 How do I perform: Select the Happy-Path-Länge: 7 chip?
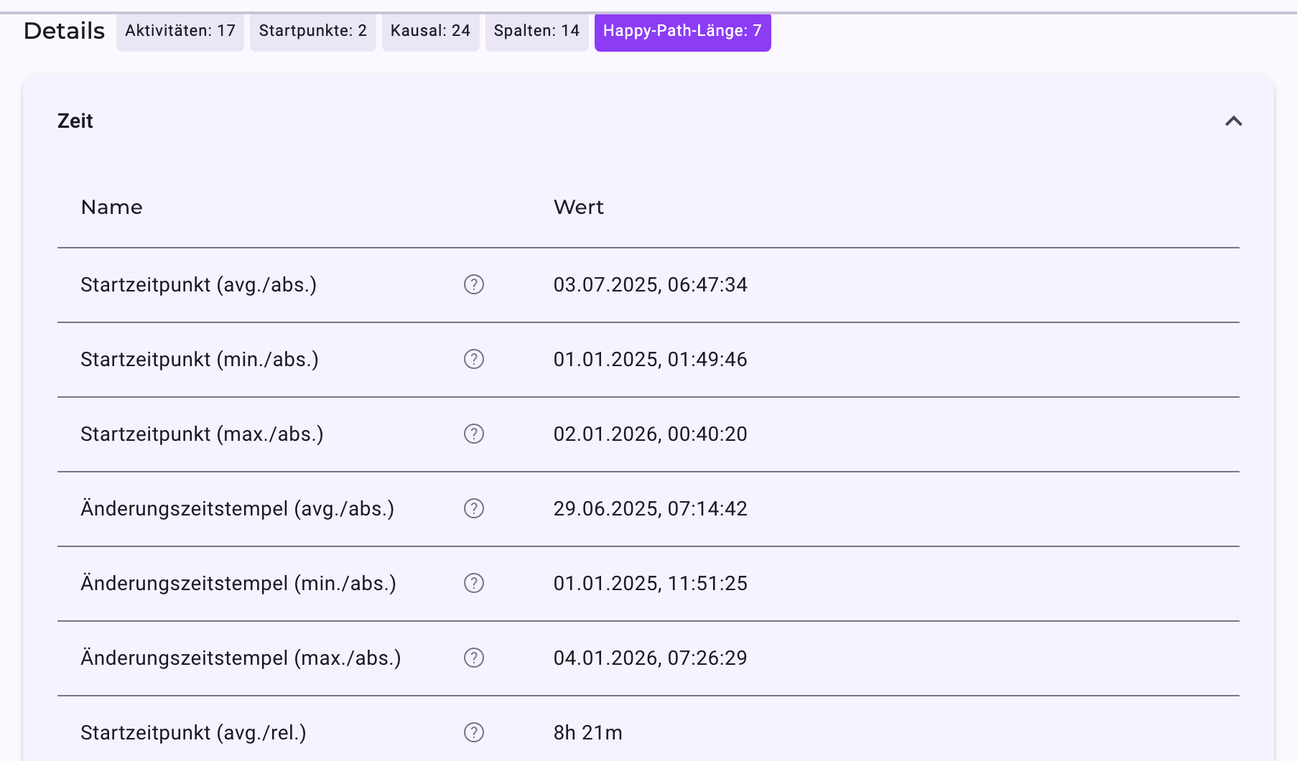coord(683,32)
